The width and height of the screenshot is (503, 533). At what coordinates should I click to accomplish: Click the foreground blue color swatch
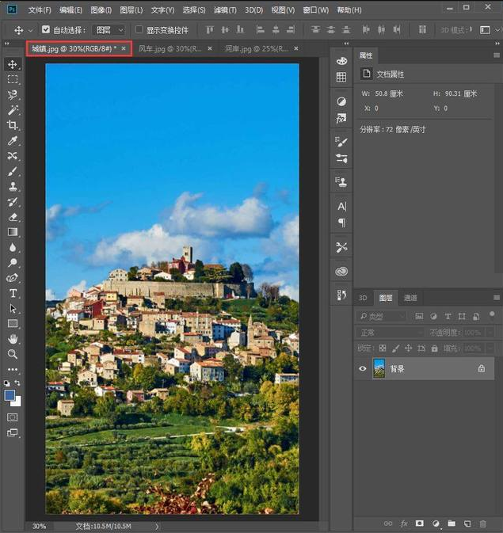10,395
